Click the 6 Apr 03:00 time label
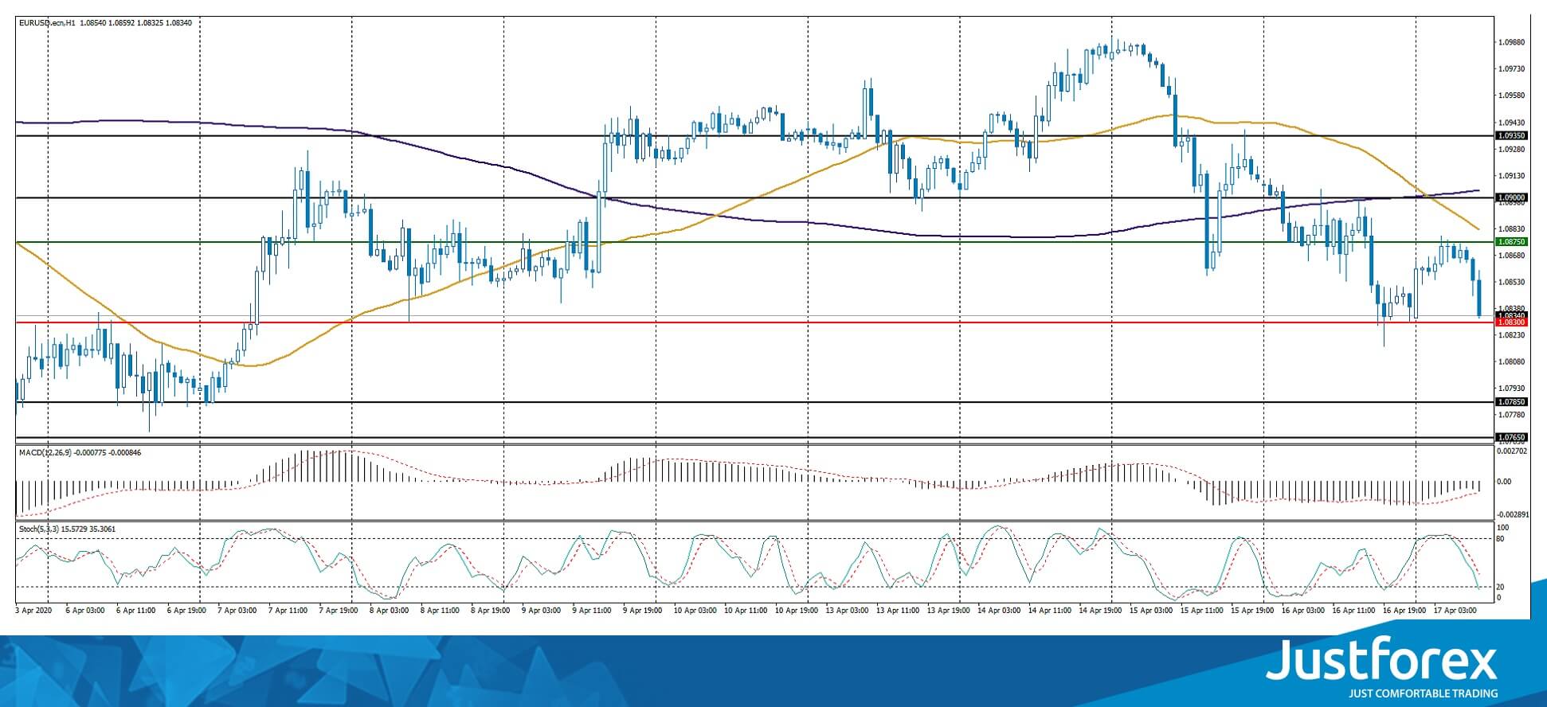The height and width of the screenshot is (707, 1547). tap(85, 611)
